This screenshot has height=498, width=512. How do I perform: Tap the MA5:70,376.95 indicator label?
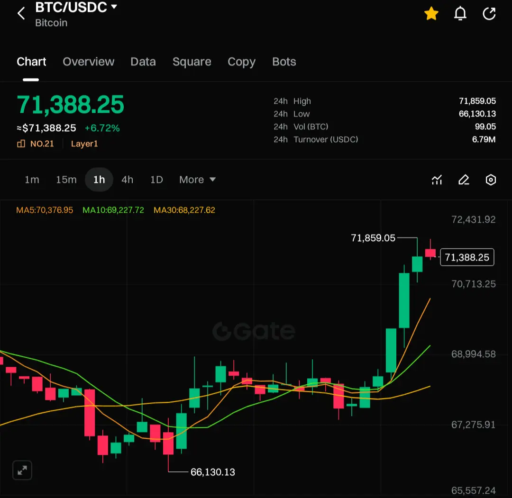pyautogui.click(x=45, y=210)
